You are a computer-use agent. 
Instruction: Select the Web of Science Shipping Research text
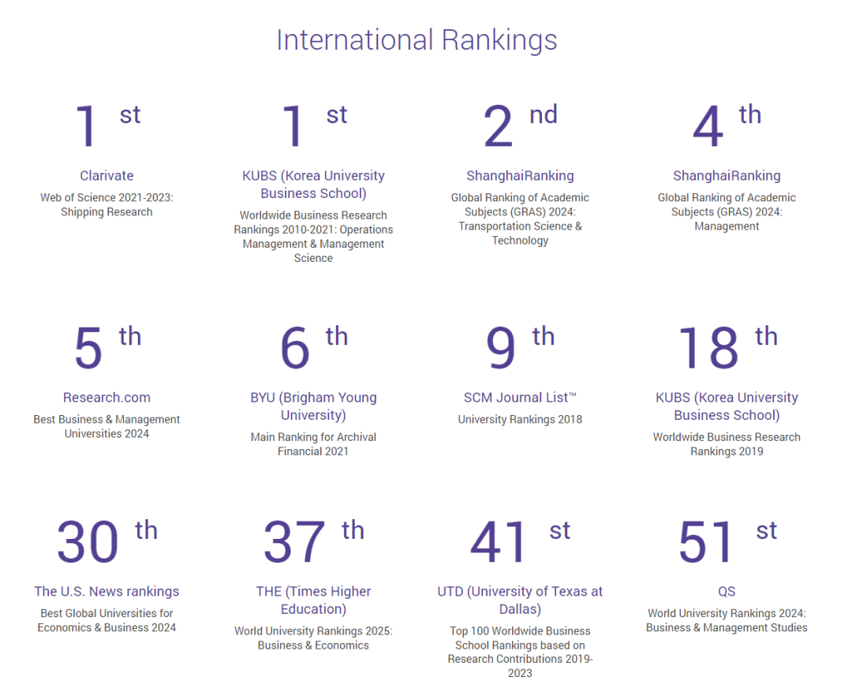[x=106, y=205]
